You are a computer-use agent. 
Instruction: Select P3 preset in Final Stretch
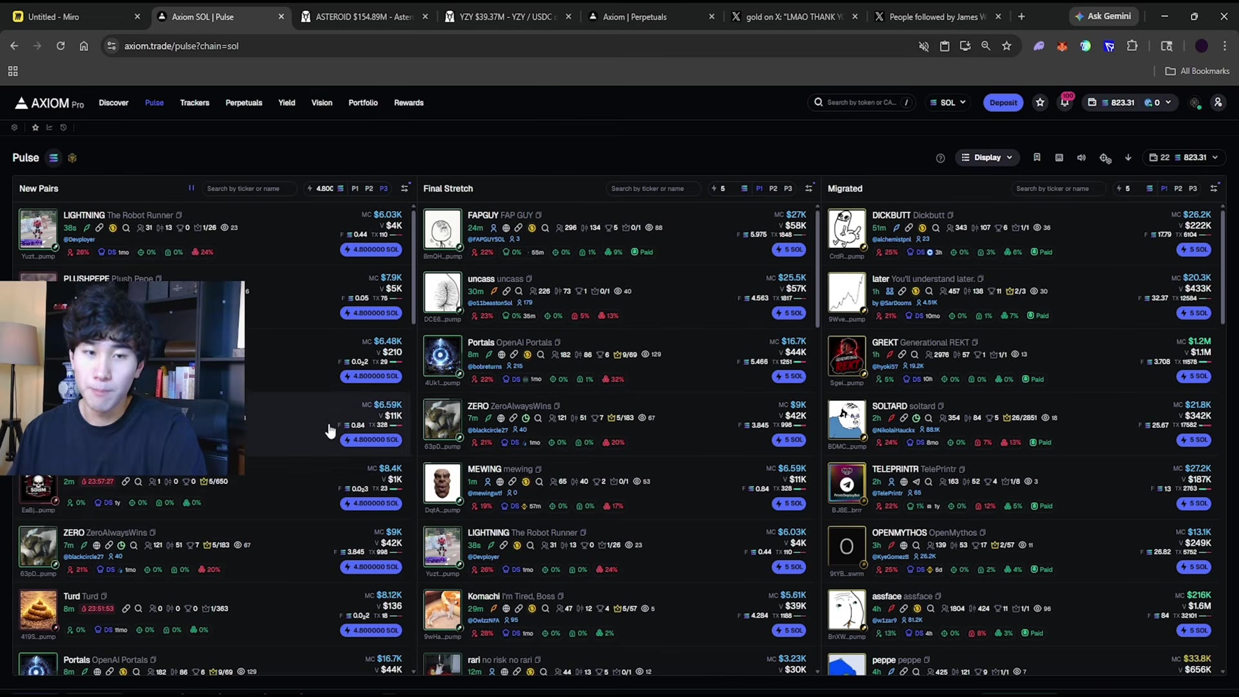(x=788, y=188)
